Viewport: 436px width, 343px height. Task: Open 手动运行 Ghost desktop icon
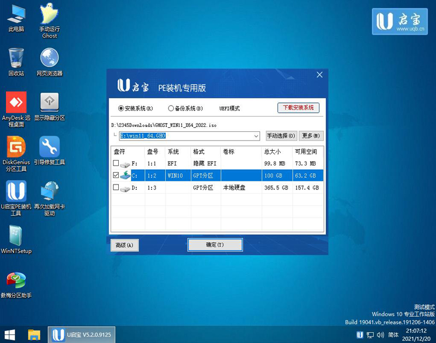(50, 21)
